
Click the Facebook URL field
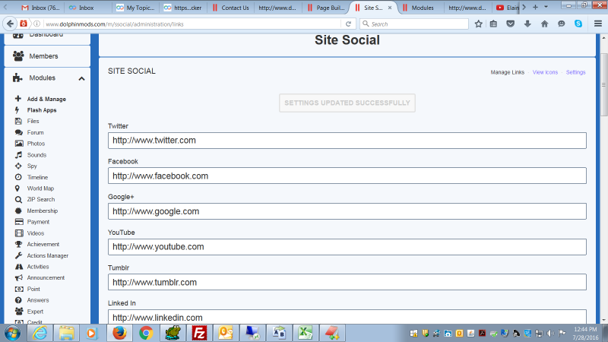tap(347, 176)
